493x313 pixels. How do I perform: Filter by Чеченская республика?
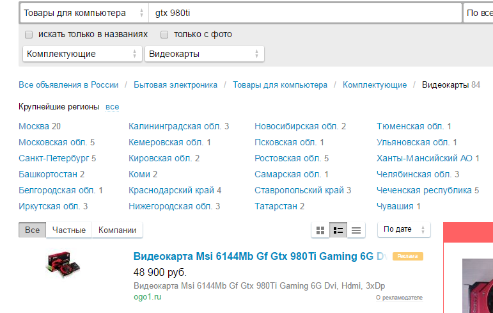[x=424, y=190]
